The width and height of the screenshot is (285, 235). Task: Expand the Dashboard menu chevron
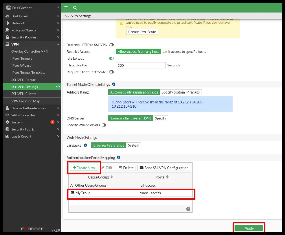coord(58,16)
